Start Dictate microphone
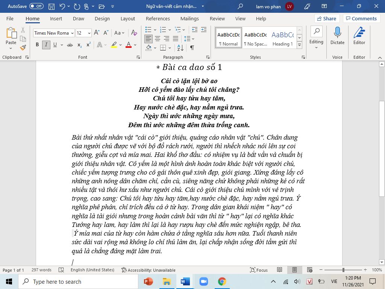This screenshot has height=289, width=385. pyautogui.click(x=337, y=36)
